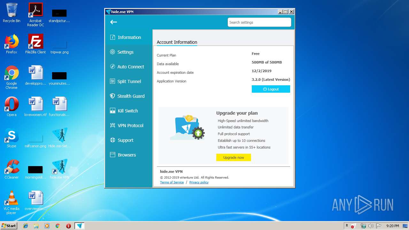
Task: Go to Auto Connect section
Action: pos(129,67)
